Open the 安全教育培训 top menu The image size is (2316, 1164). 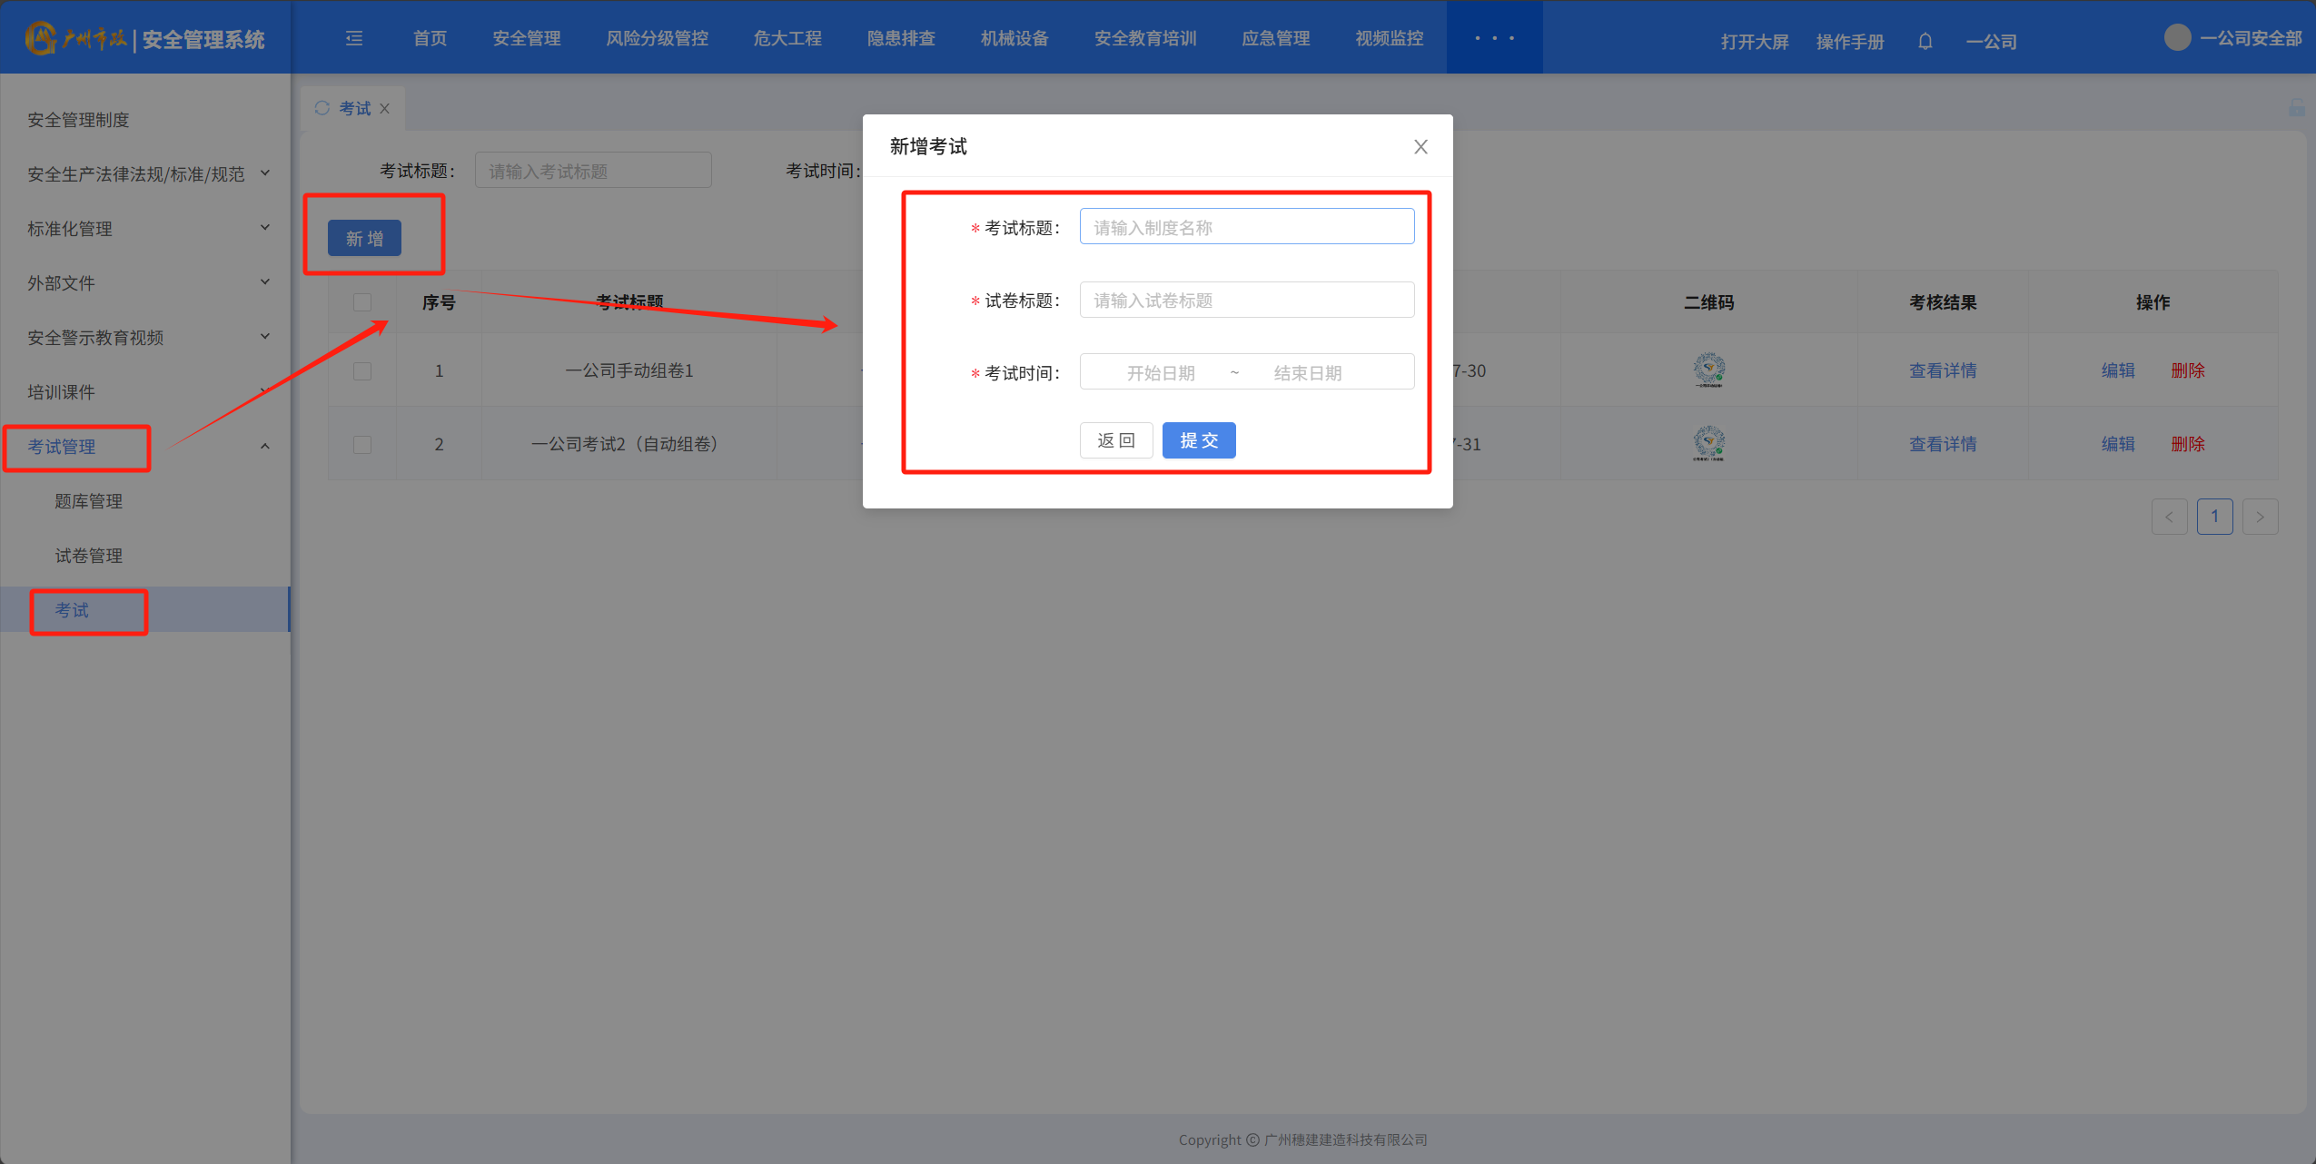[x=1144, y=38]
